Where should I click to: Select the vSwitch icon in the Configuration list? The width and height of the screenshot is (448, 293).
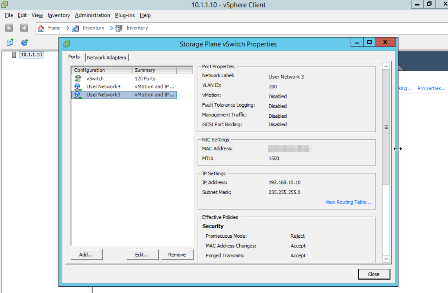click(78, 78)
